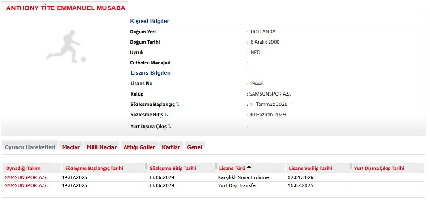Click the Yurt Dışı Transfer license cell

pos(237,185)
